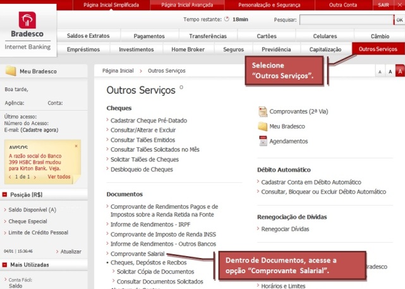Open the Página Inicial Simplificada tab
405x289 pixels.
(111, 5)
